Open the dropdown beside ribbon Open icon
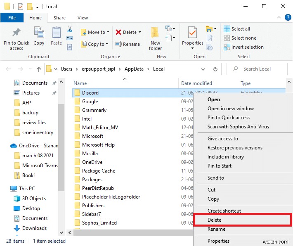 coord(215,29)
